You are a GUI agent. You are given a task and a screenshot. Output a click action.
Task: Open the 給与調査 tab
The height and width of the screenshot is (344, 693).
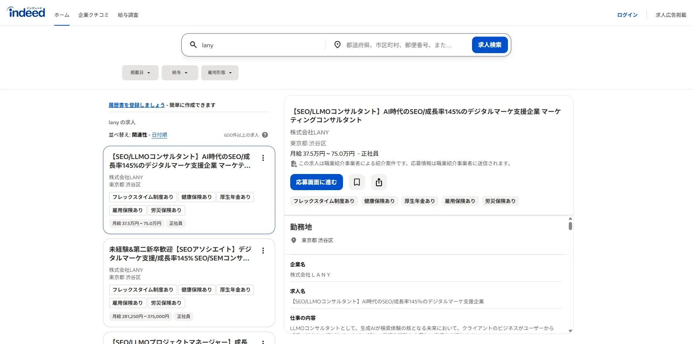click(128, 15)
